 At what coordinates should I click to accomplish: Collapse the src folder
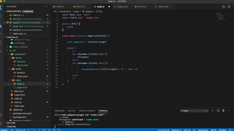tap(7, 50)
